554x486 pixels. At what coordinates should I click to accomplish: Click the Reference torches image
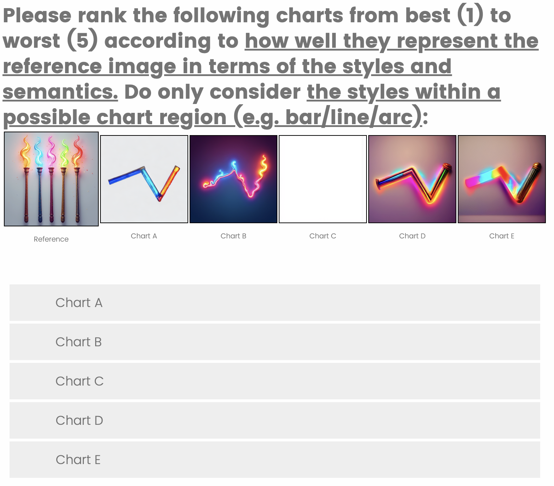pos(51,179)
